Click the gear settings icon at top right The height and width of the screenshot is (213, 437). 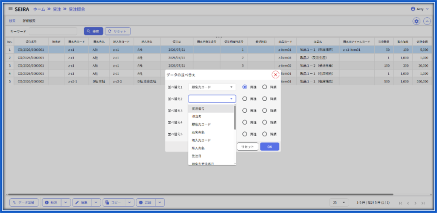click(417, 21)
